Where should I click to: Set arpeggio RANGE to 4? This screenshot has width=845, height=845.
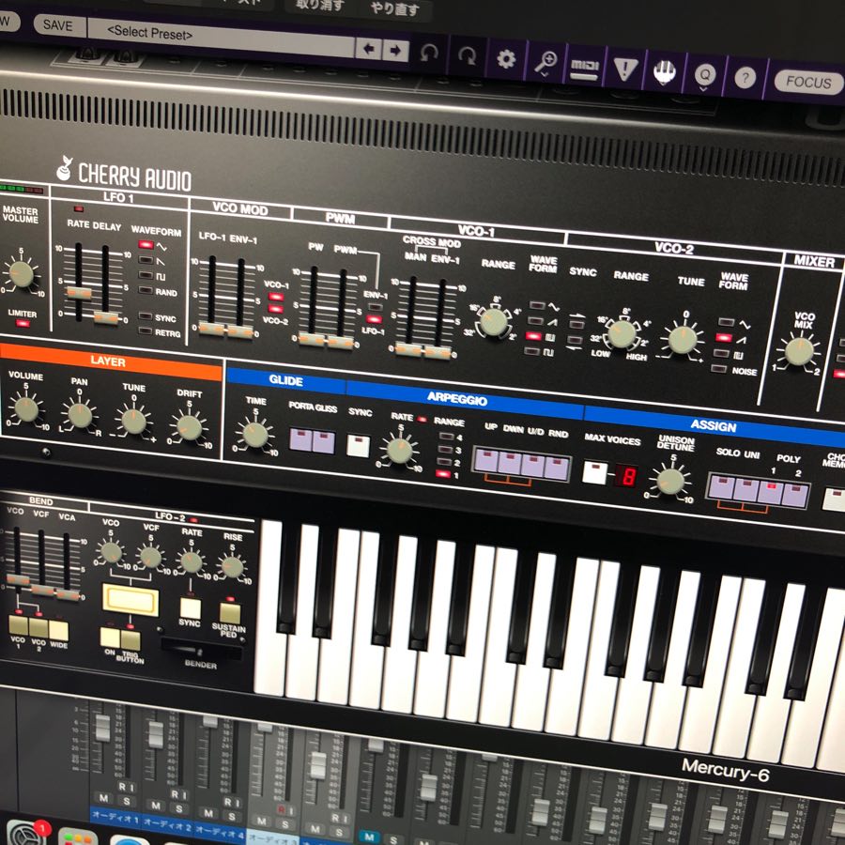click(x=446, y=436)
